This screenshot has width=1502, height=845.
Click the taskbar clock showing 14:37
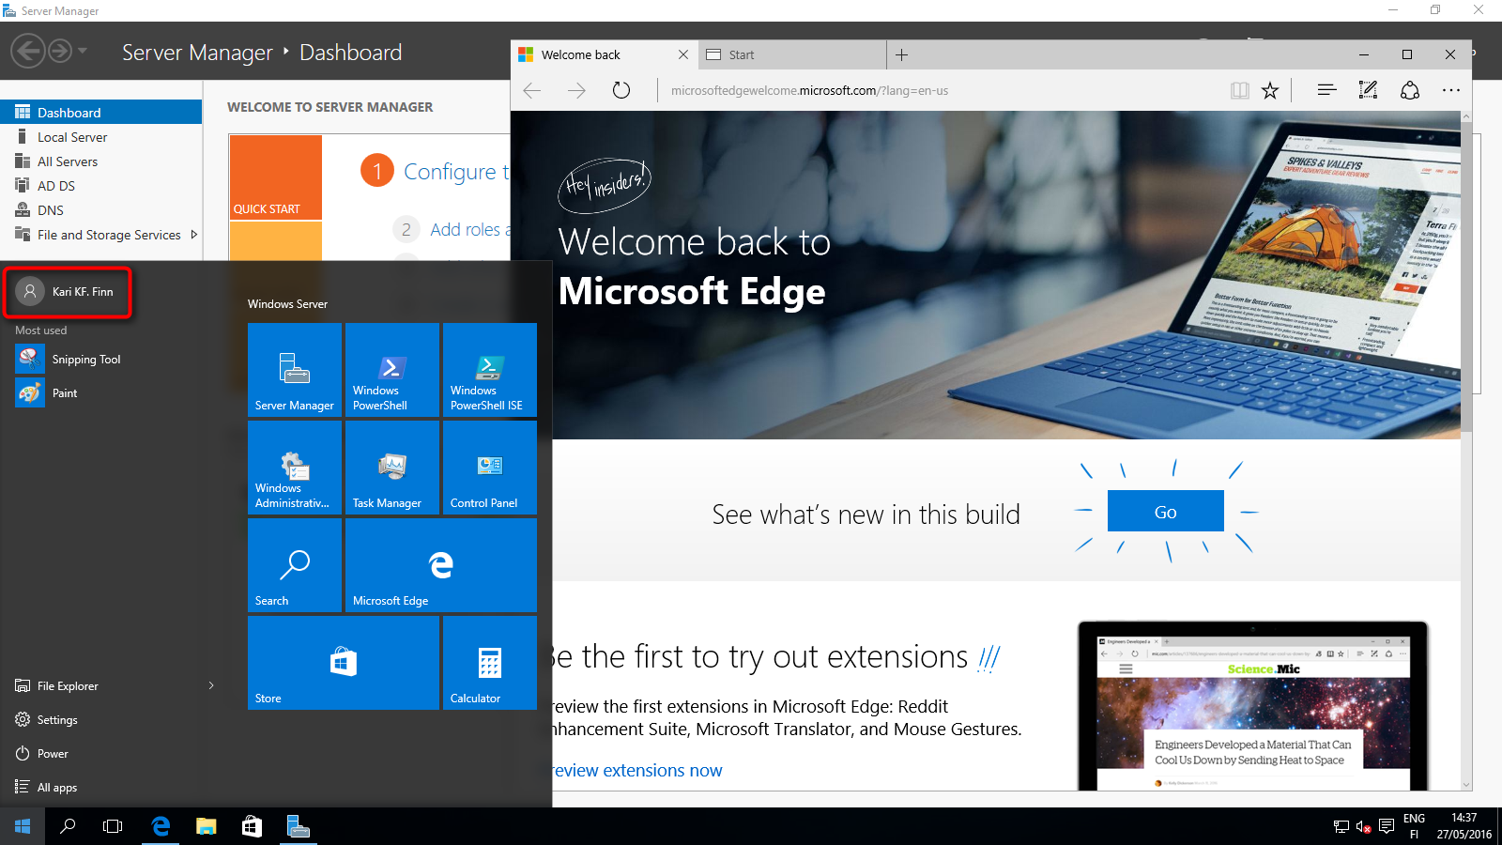[x=1464, y=826]
